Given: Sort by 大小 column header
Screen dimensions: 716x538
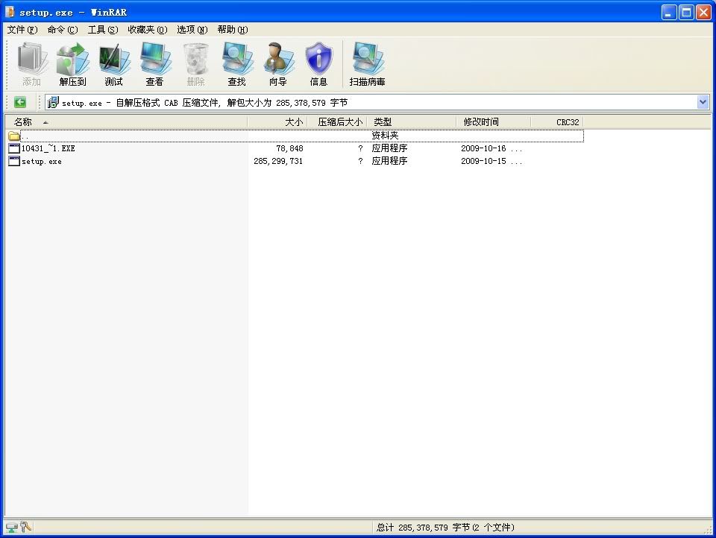Looking at the screenshot, I should [277, 122].
